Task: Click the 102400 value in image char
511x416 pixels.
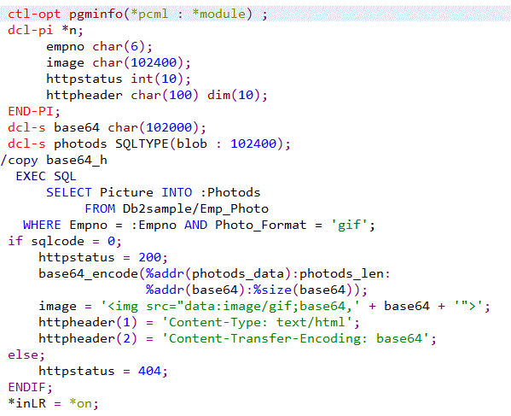Action: pos(154,62)
